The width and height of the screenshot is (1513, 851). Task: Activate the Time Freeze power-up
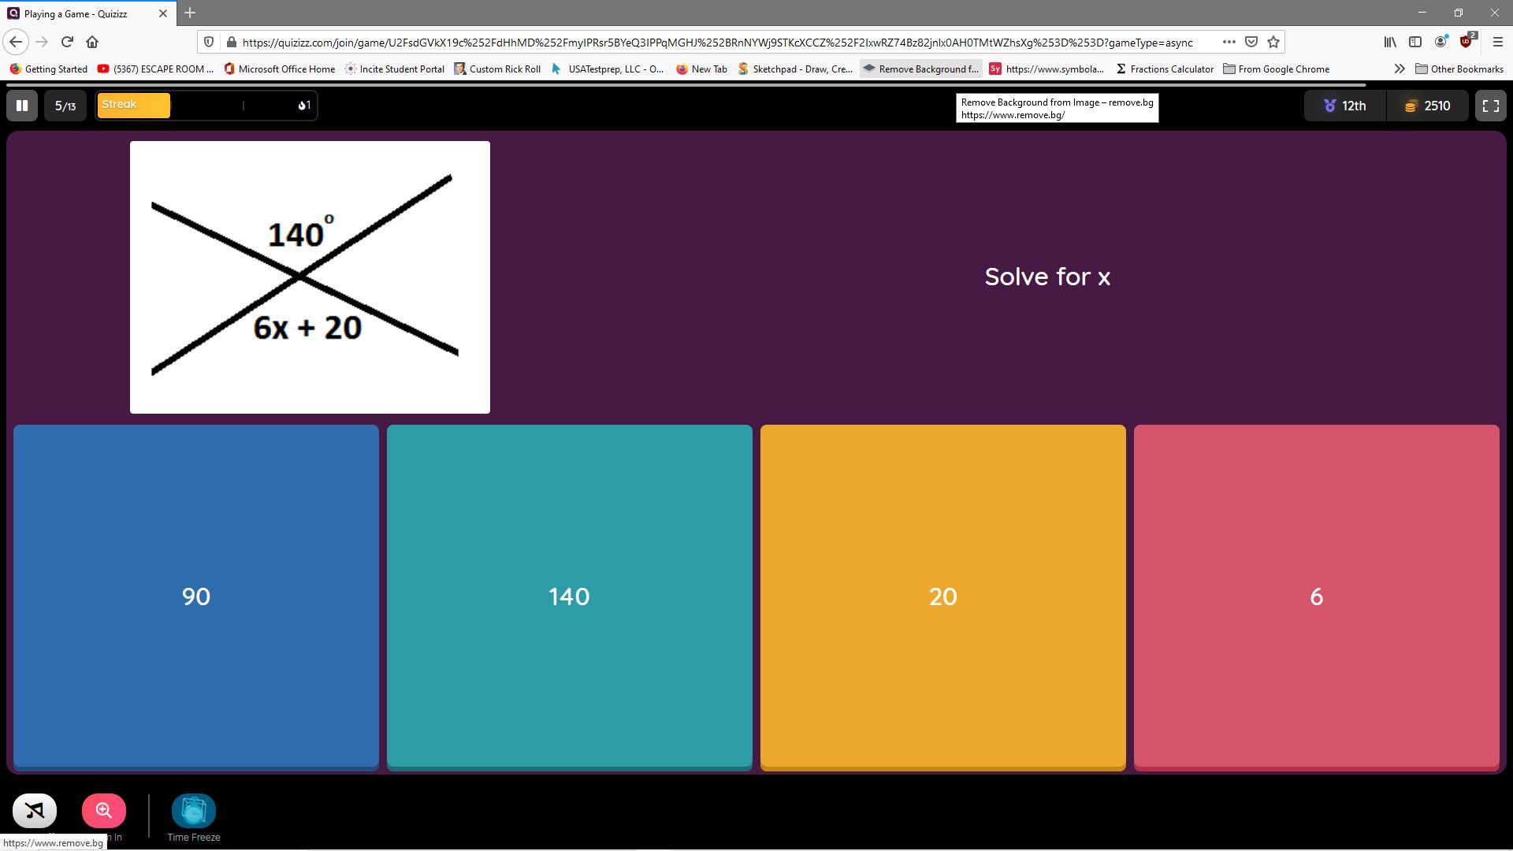193,812
